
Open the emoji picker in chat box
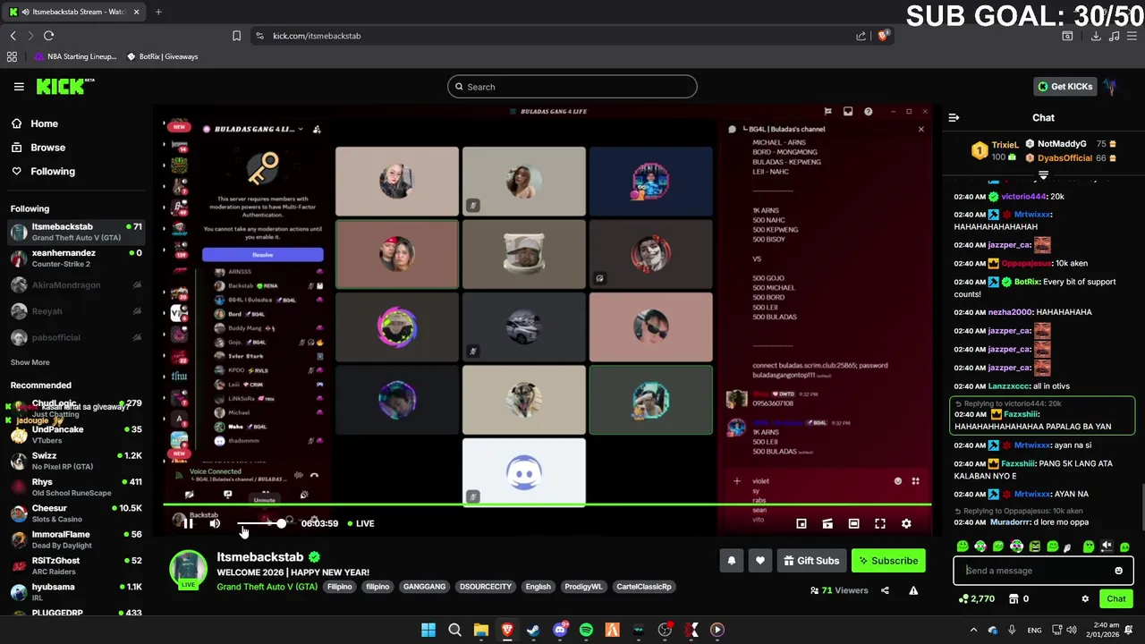click(1118, 571)
